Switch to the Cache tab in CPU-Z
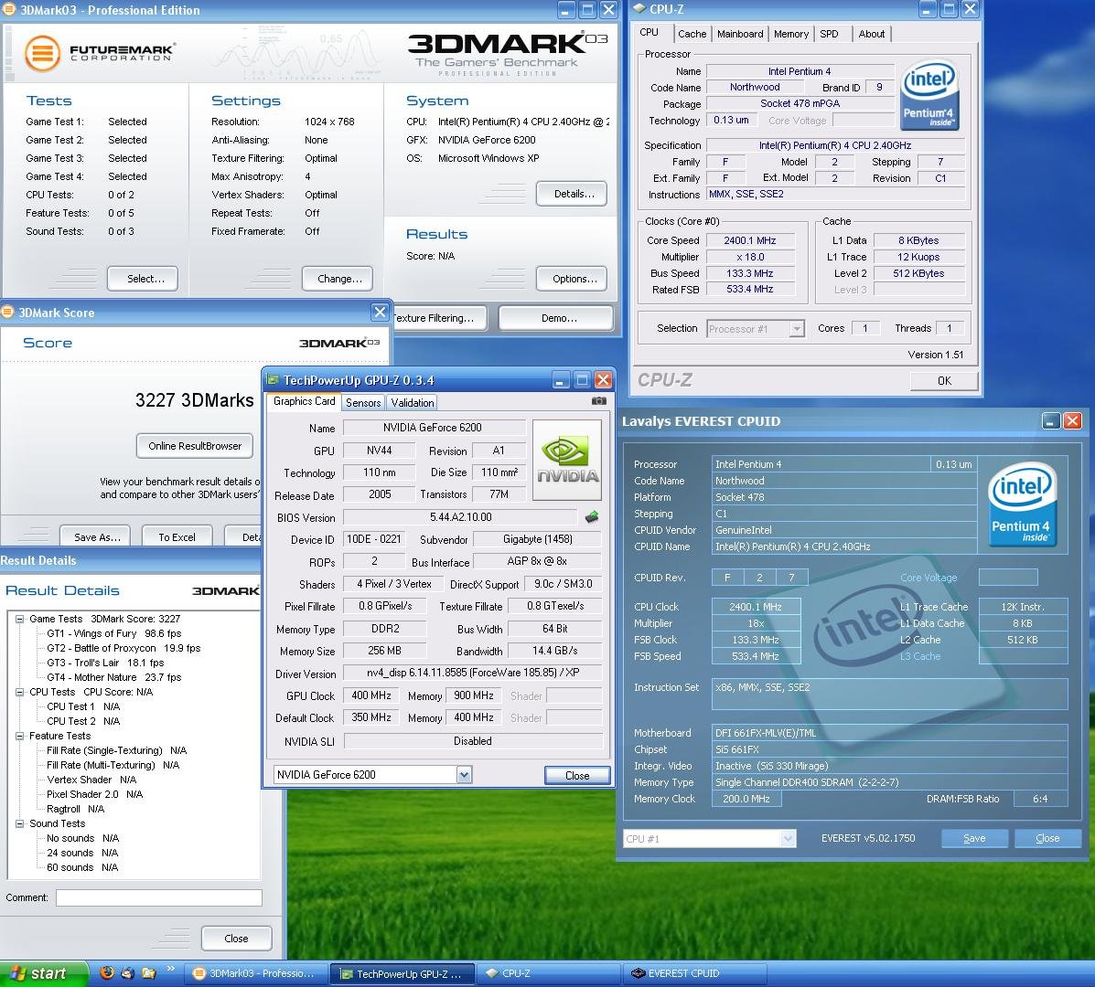This screenshot has width=1095, height=987. (692, 34)
